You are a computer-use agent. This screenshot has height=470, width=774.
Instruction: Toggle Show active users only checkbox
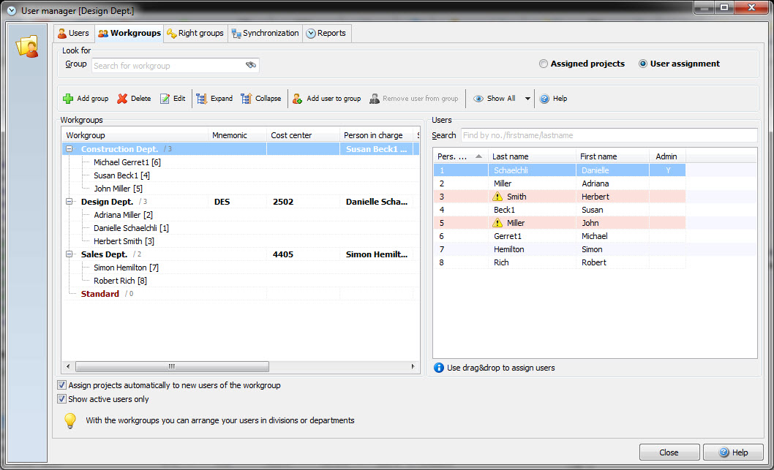(x=61, y=399)
